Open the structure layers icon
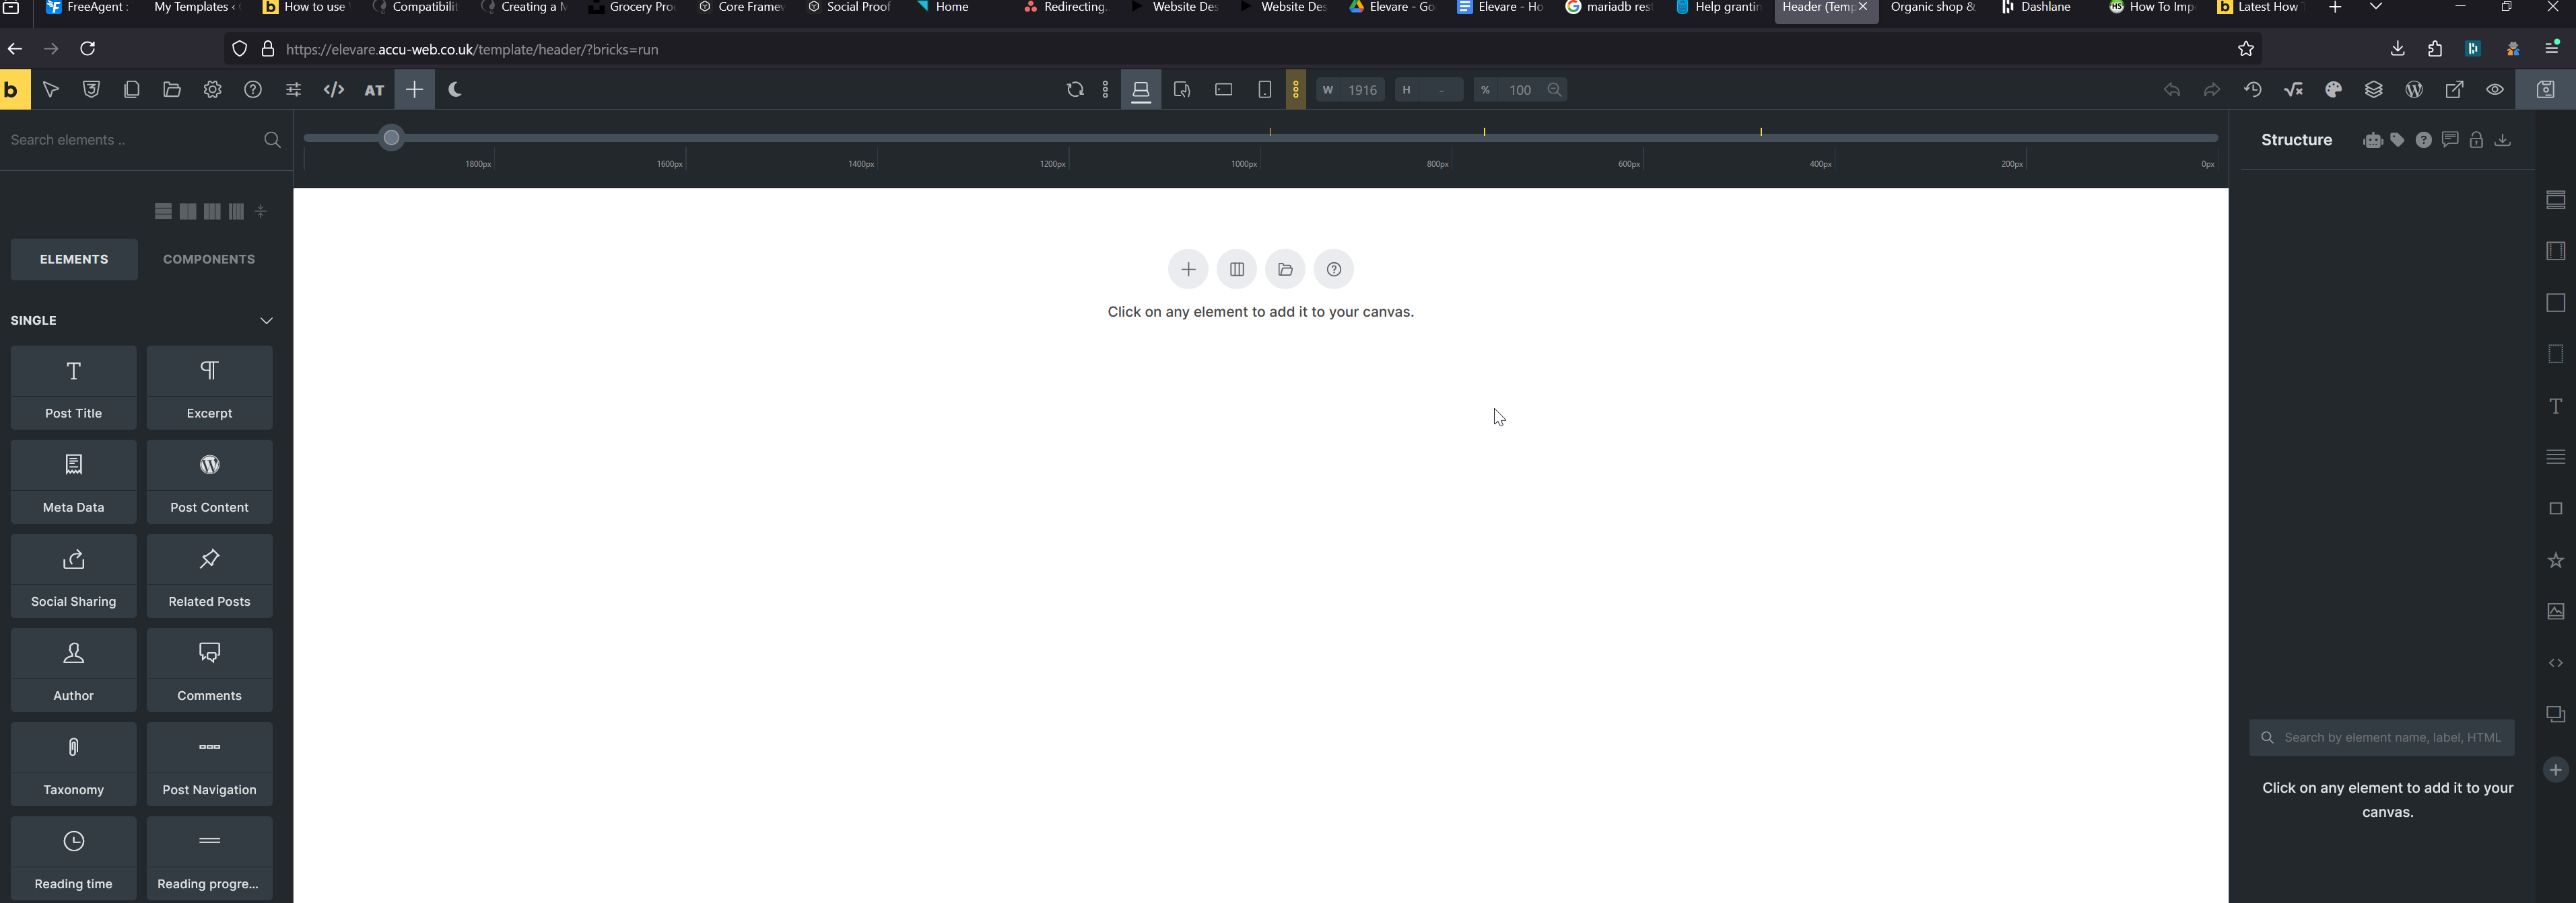The width and height of the screenshot is (2576, 903). [x=2374, y=90]
